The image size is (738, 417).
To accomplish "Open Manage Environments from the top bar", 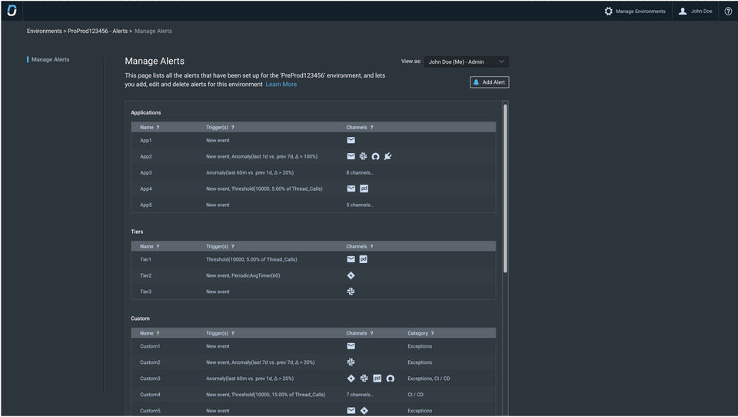I will pyautogui.click(x=634, y=11).
